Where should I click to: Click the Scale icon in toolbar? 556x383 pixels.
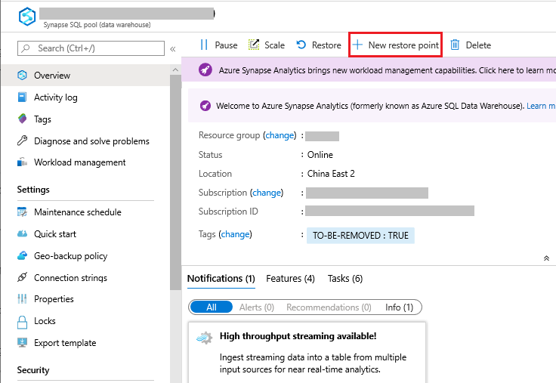[254, 45]
